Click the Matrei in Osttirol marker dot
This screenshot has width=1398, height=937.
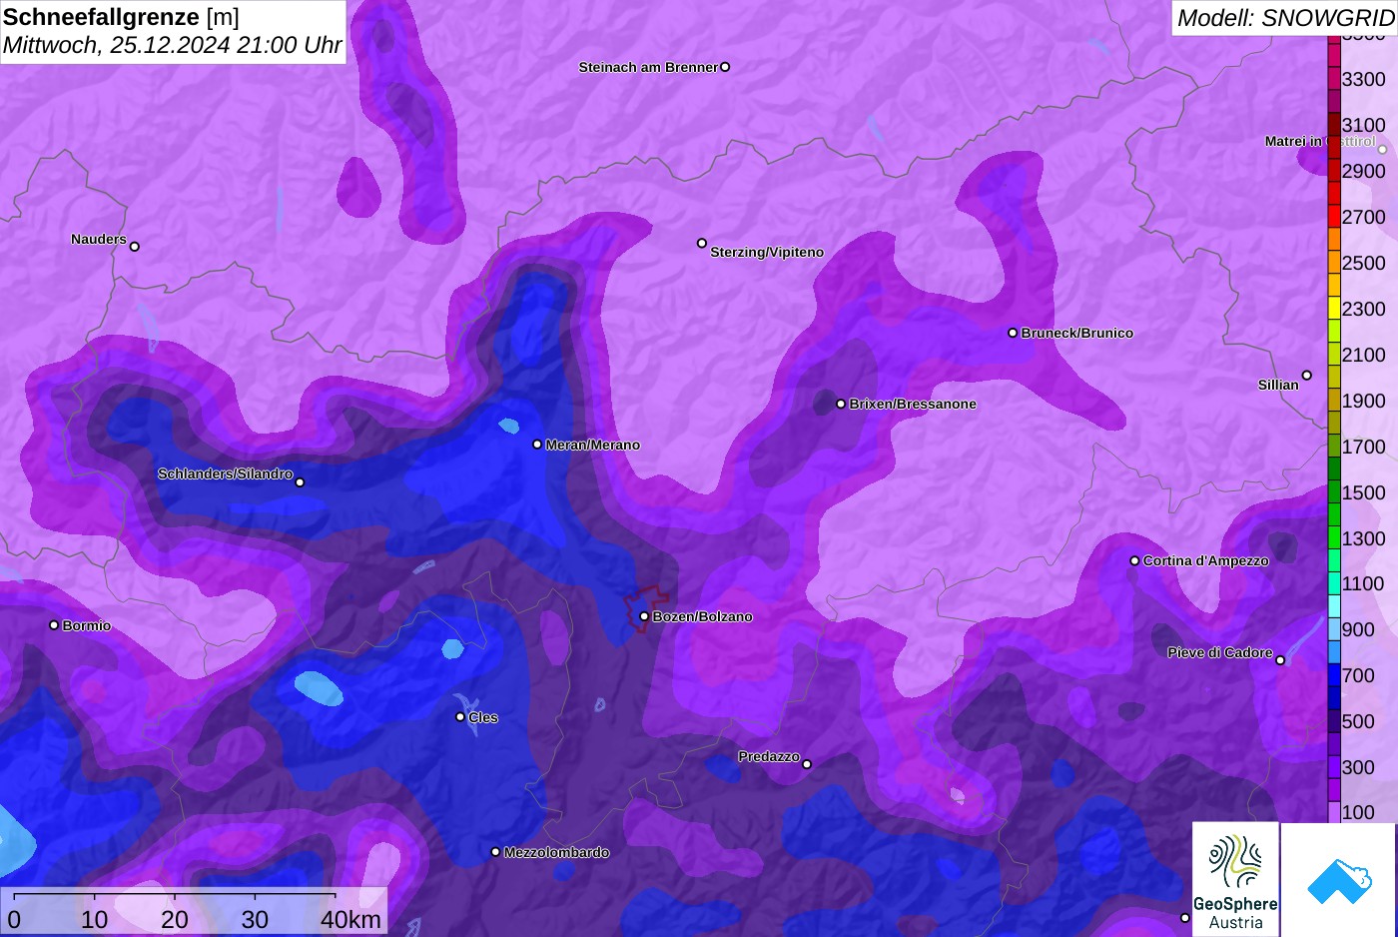click(x=1383, y=150)
